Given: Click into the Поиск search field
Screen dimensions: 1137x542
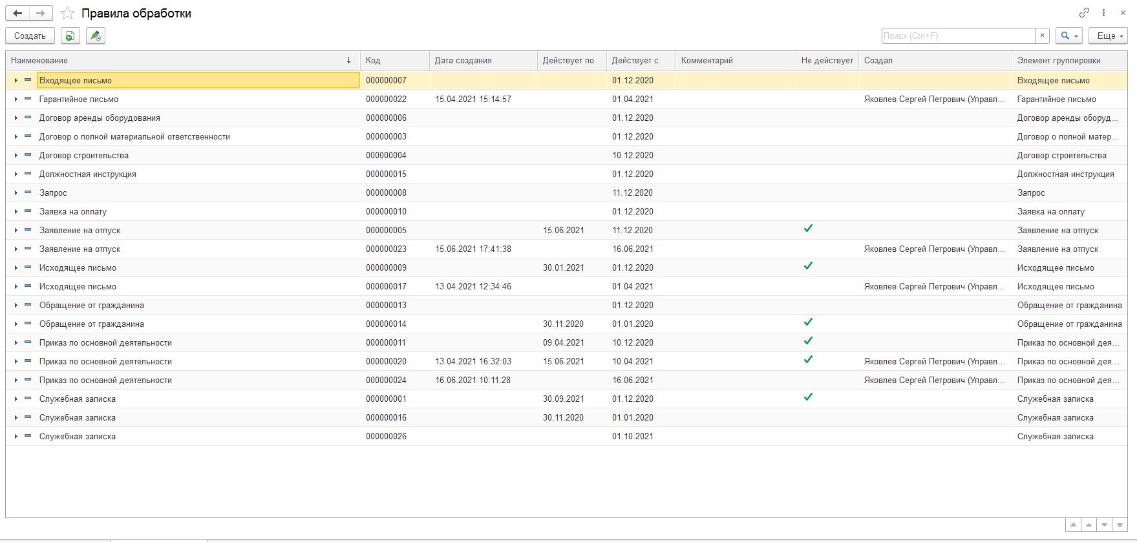Looking at the screenshot, I should (959, 36).
